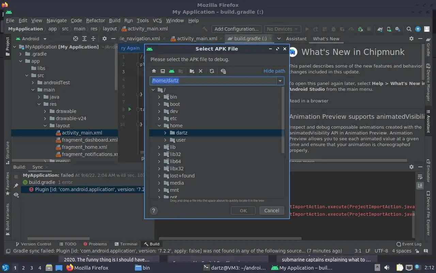Open the Version Control tool window tab
The image size is (436, 273).
33,244
